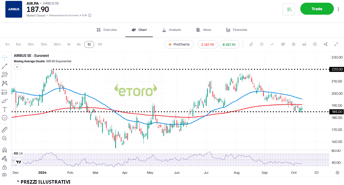Click the delayed prices info icon
This screenshot has height=185, width=344.
90,15
